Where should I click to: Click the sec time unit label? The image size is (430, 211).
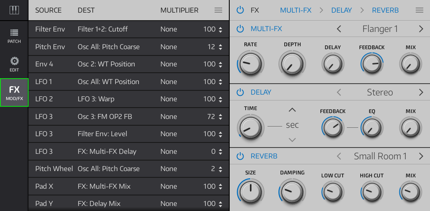point(292,125)
